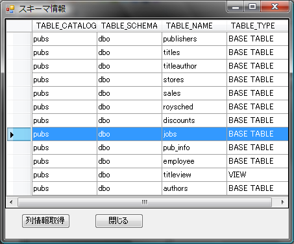This screenshot has height=244, width=294.
Task: Select the 'titleauthor' table name cell
Action: 194,66
